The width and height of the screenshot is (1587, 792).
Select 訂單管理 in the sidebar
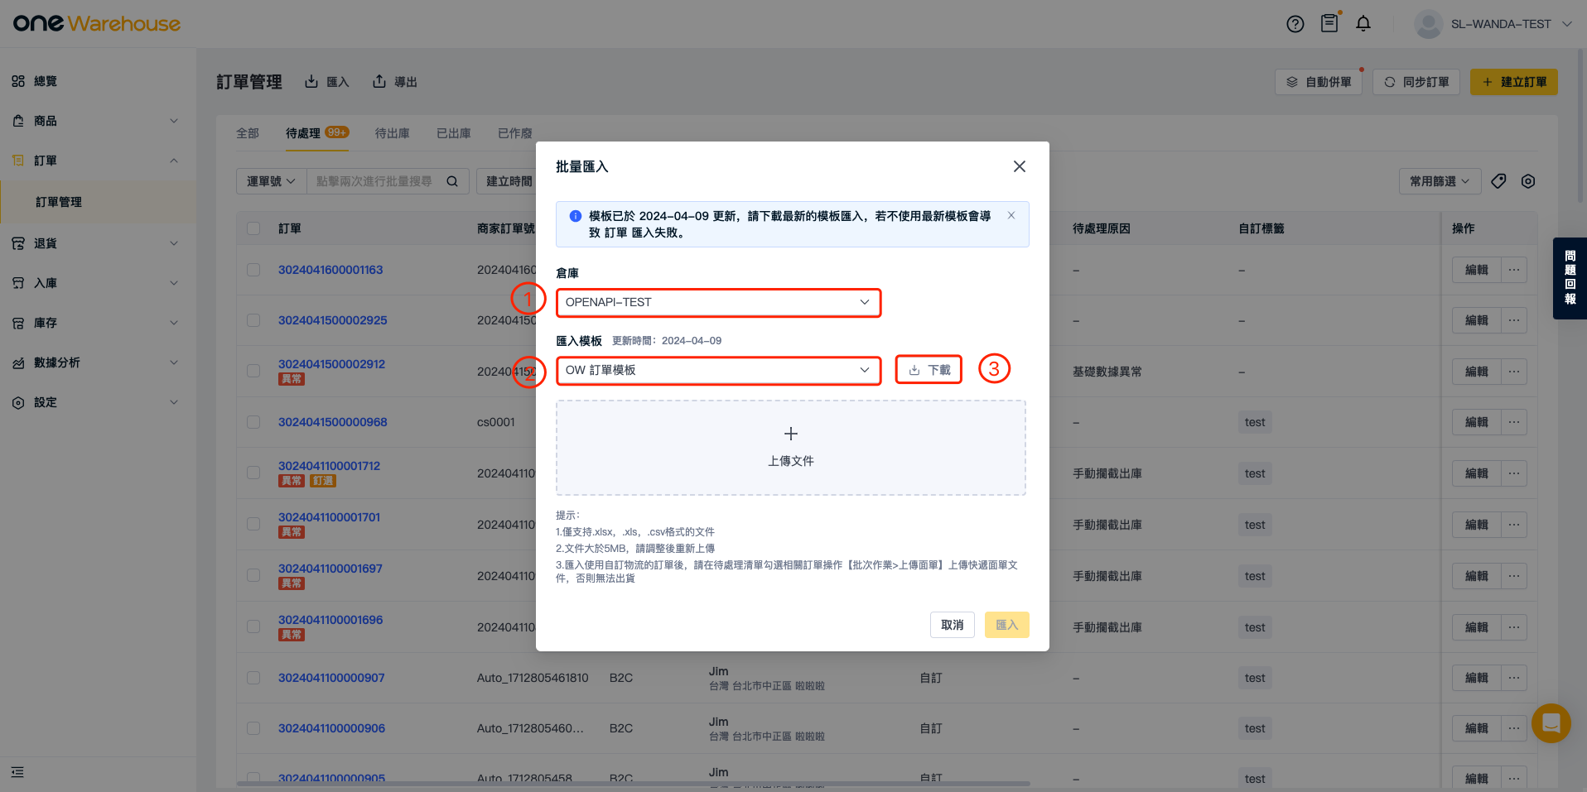point(98,202)
